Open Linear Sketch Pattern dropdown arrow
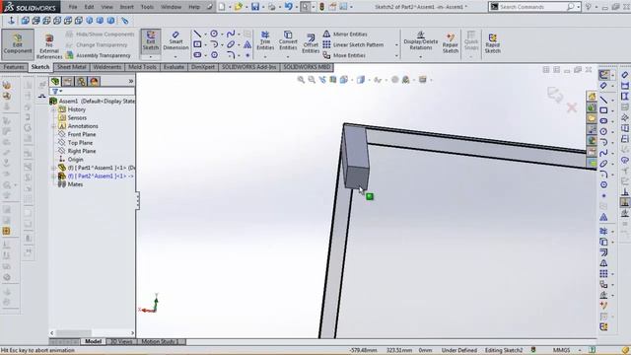Screen dimensions: 631x355 pyautogui.click(x=396, y=45)
